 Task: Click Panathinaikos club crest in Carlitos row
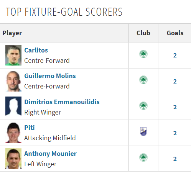(143, 54)
